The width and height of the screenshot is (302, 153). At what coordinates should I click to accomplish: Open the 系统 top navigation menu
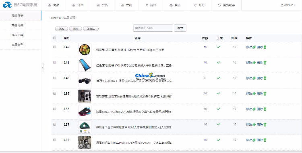click(175, 5)
